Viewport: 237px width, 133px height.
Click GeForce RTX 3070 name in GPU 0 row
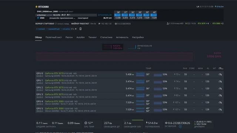point(54,74)
